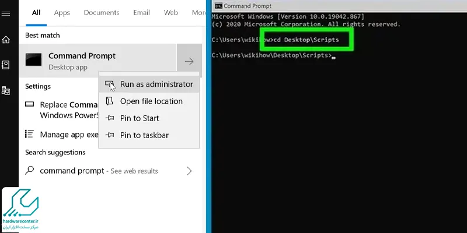467x233 pixels.
Task: Click the pin icon beside Pin to taskbar
Action: coord(110,135)
